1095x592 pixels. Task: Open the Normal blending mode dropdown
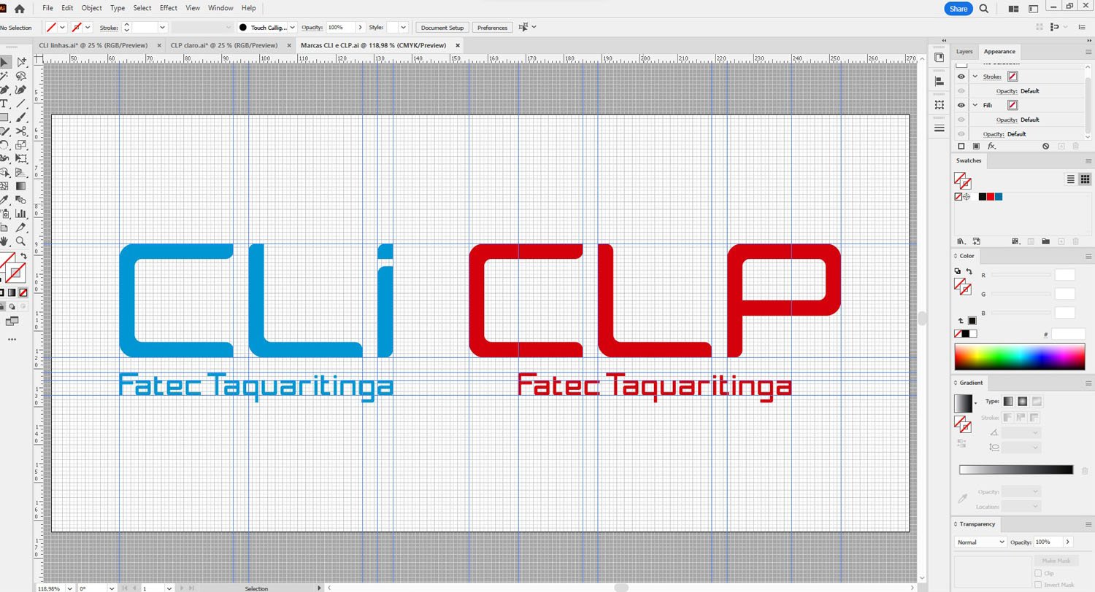[x=980, y=542]
